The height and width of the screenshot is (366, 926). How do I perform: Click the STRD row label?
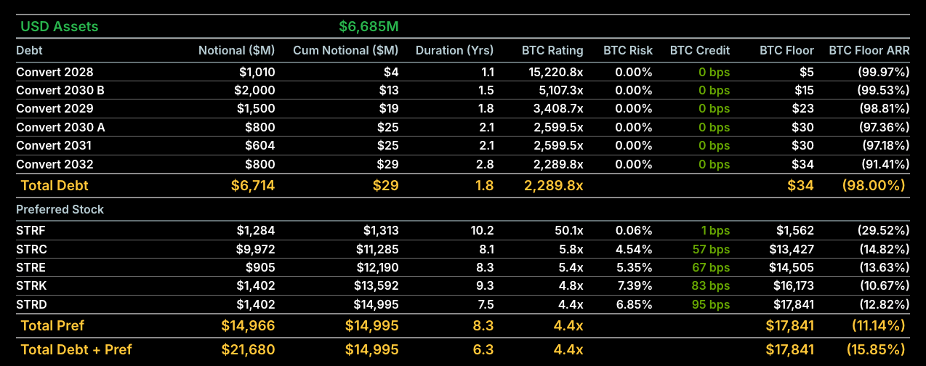31,304
